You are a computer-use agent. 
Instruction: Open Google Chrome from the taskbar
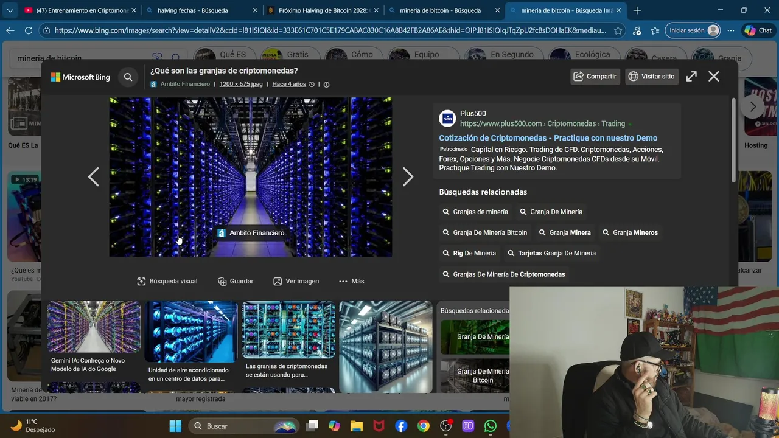423,426
